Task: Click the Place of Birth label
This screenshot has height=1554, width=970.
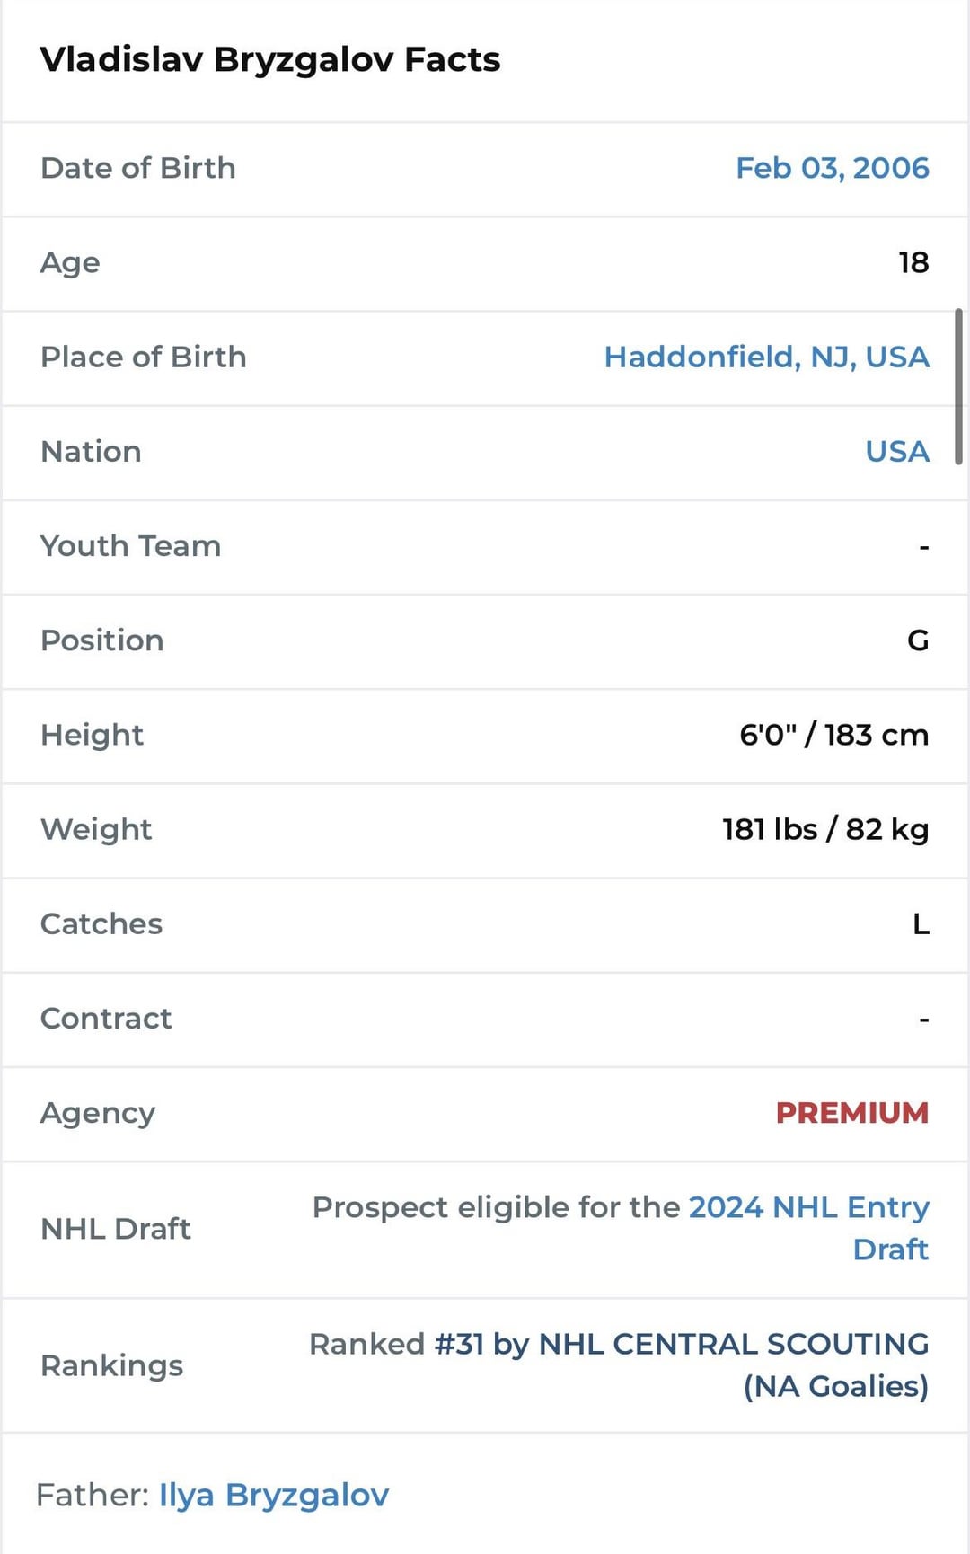Action: (144, 357)
